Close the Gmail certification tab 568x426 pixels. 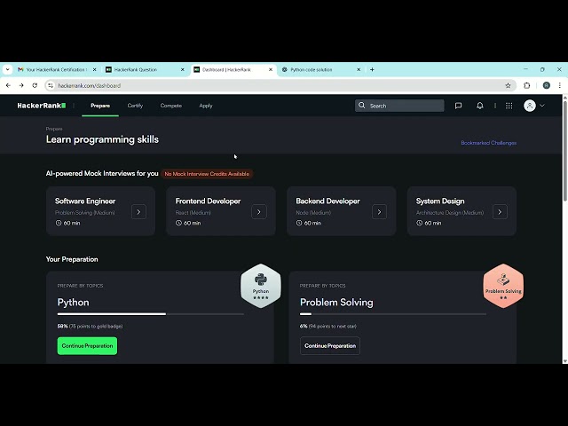(x=95, y=69)
